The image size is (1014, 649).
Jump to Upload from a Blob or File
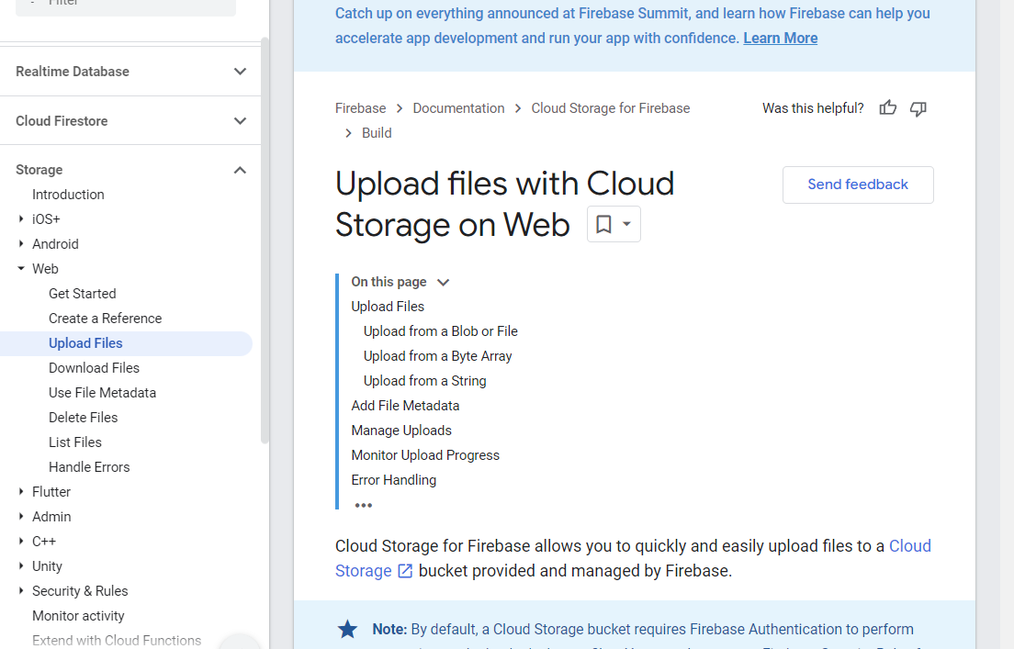(440, 331)
